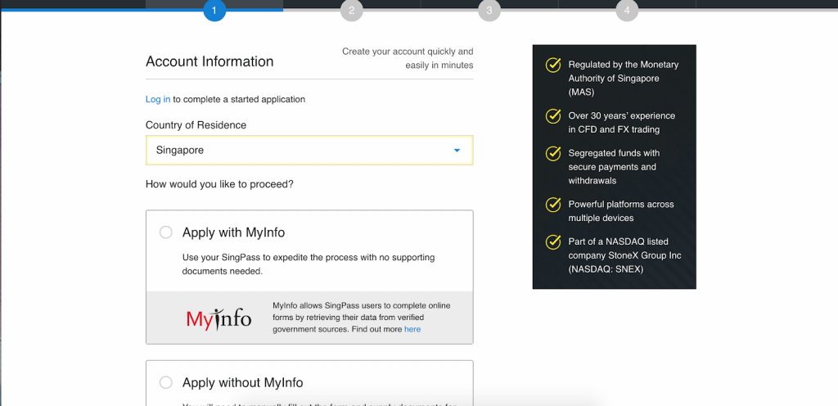The width and height of the screenshot is (838, 406).
Task: Click the checkmark beside Over 30 years' experience
Action: 552,116
